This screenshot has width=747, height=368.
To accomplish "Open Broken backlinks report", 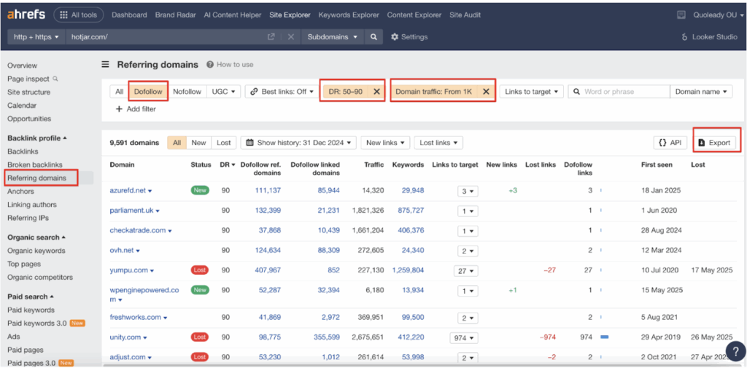I will (34, 164).
